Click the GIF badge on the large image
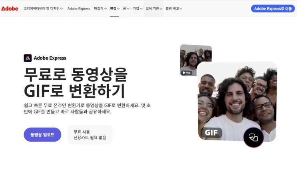The height and width of the screenshot is (174, 297). [x=211, y=133]
